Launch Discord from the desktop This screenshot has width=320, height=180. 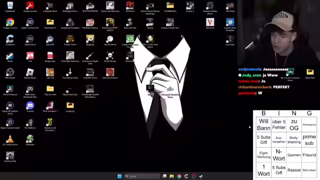click(x=30, y=106)
